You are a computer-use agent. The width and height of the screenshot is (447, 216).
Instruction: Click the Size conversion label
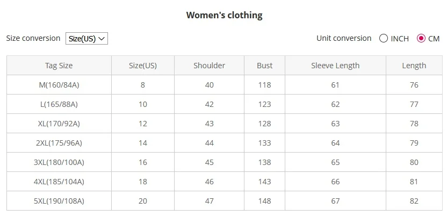[x=33, y=38]
